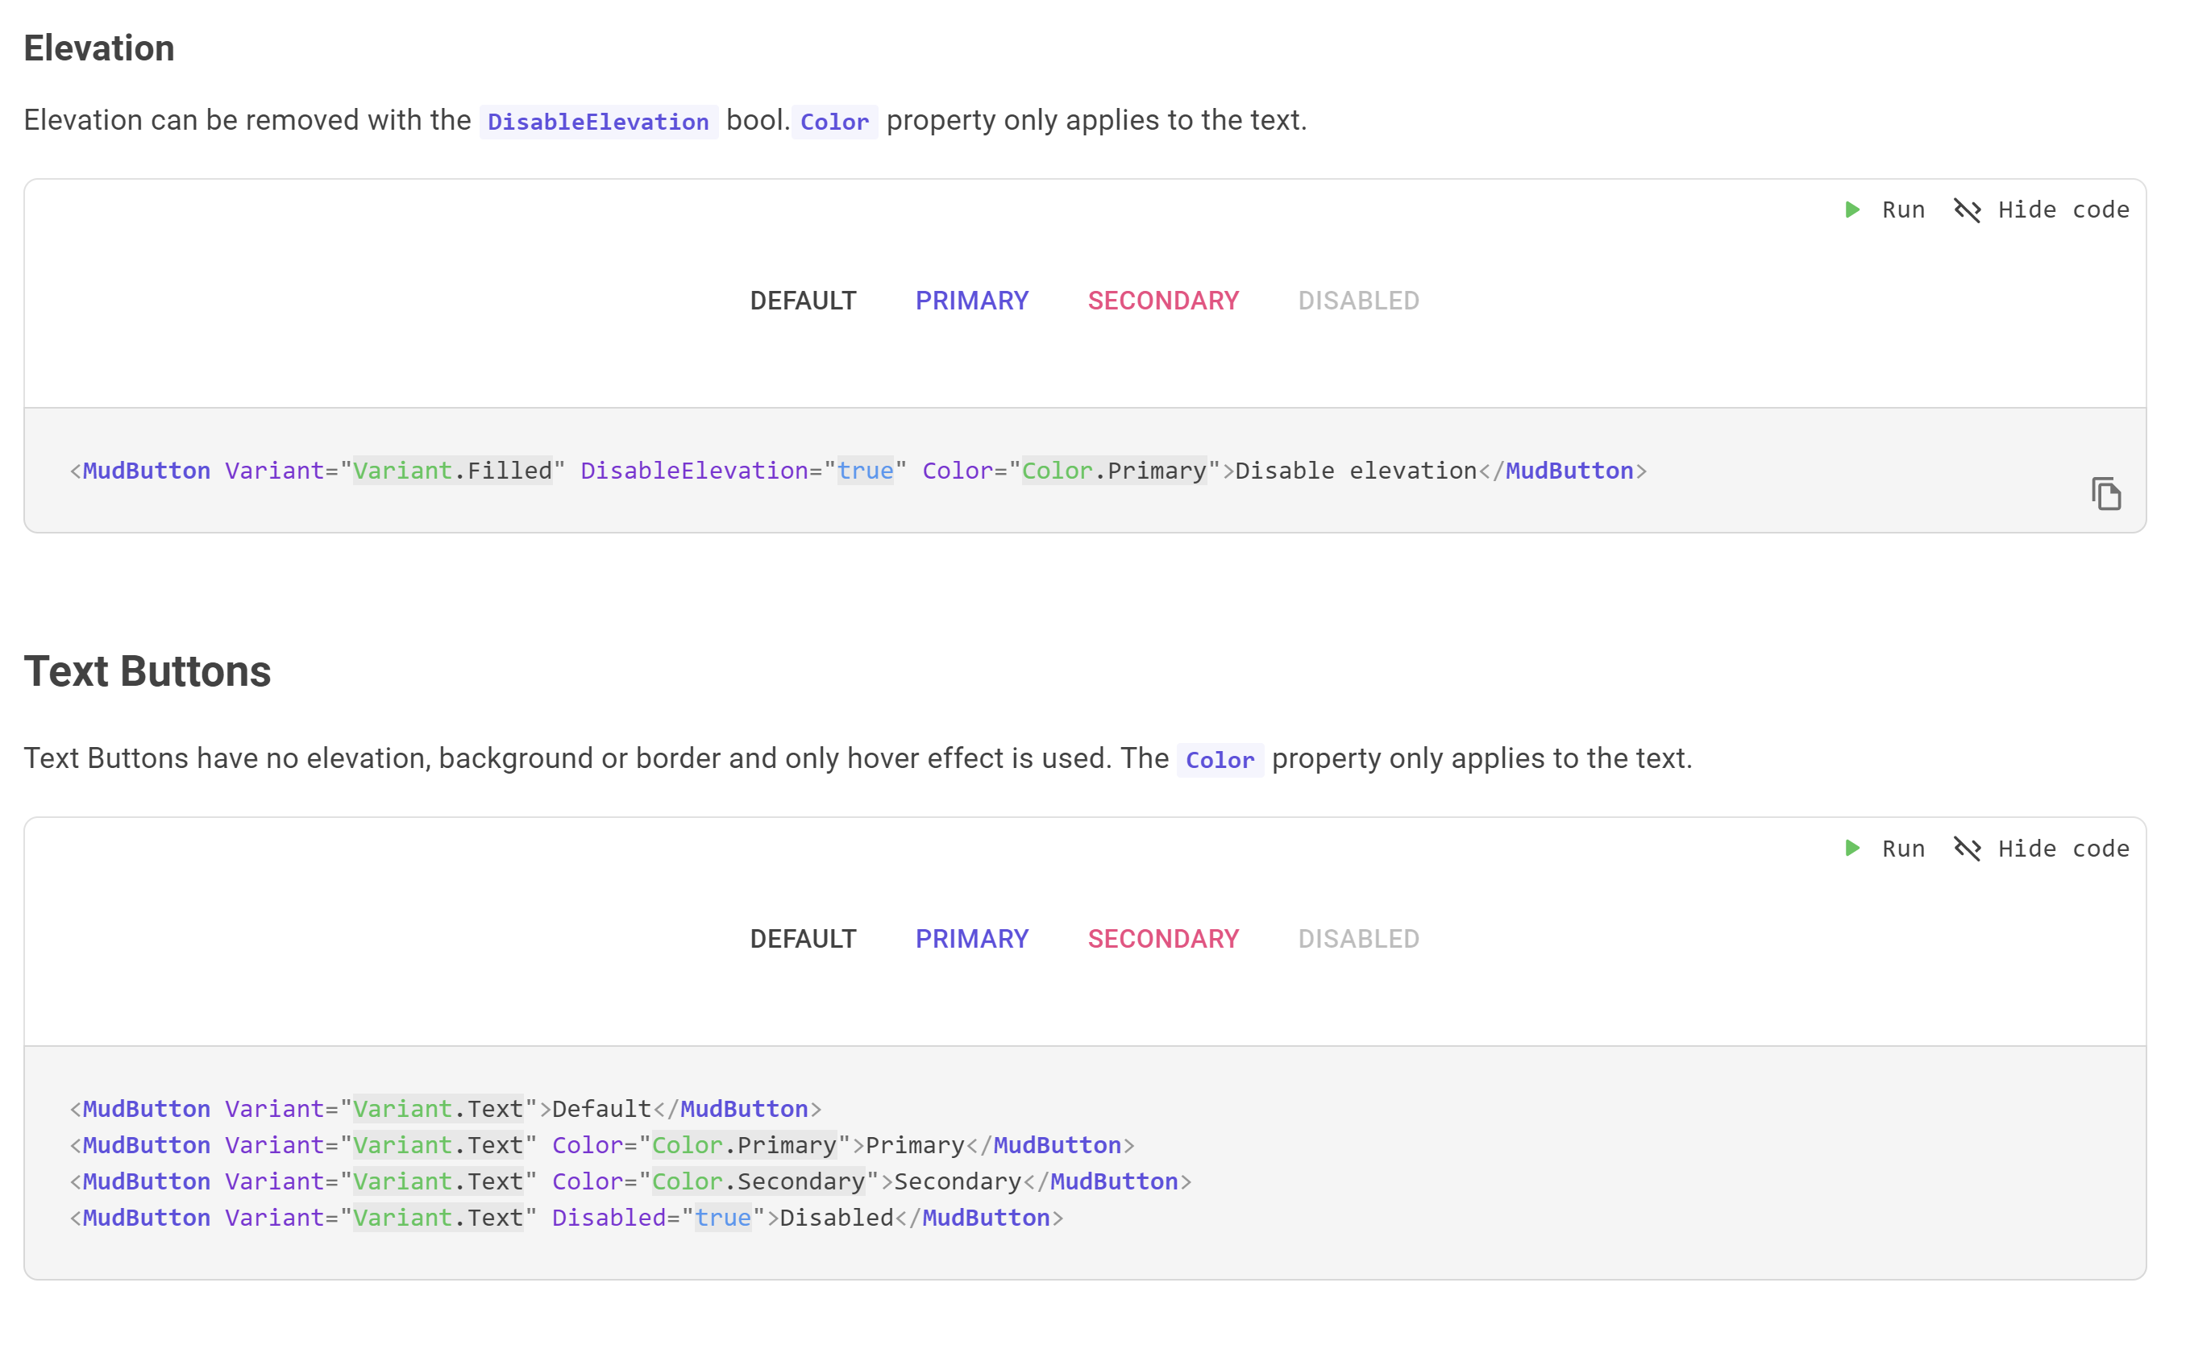The width and height of the screenshot is (2190, 1345).
Task: Click 'Variant.Filled' value in the Elevation code
Action: [452, 471]
